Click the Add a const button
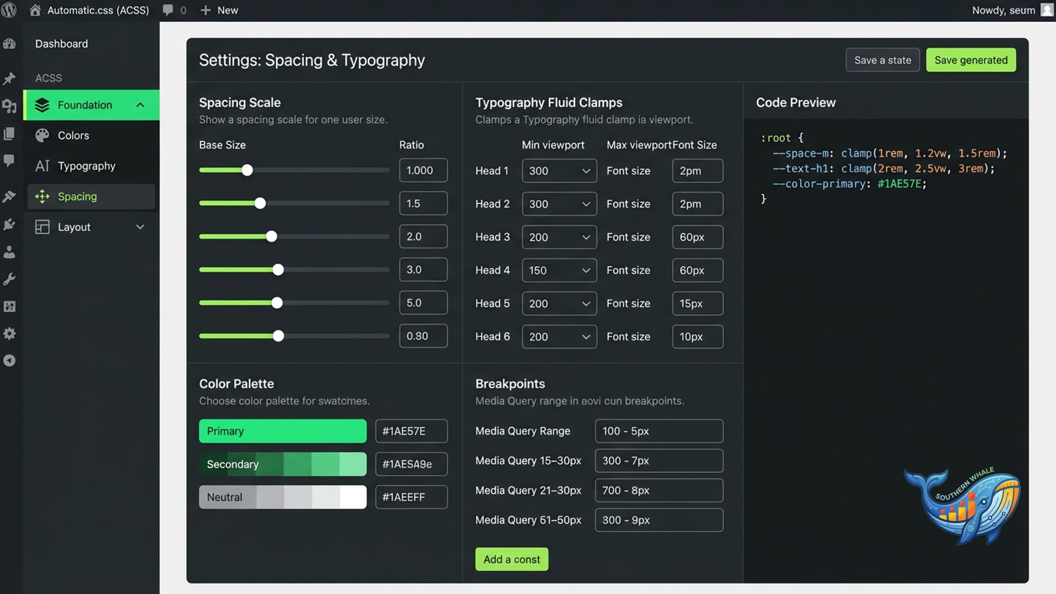The height and width of the screenshot is (594, 1056). pyautogui.click(x=512, y=559)
